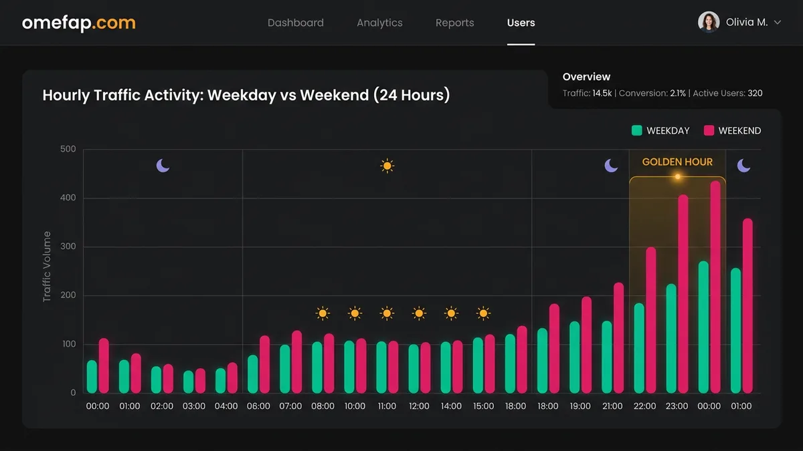Click the 22:00 weekday bar
The width and height of the screenshot is (803, 451).
point(639,348)
